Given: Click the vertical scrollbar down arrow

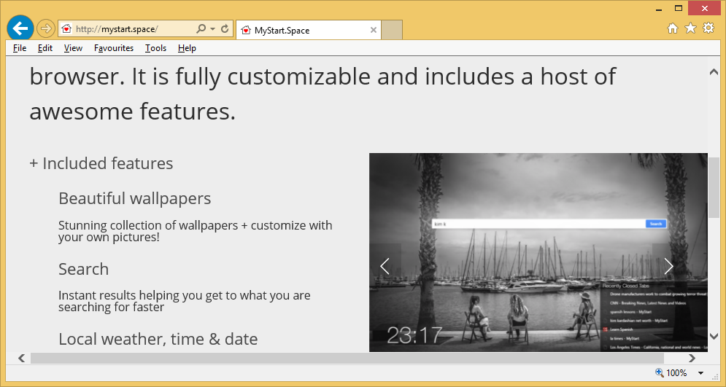Looking at the screenshot, I should pyautogui.click(x=714, y=336).
